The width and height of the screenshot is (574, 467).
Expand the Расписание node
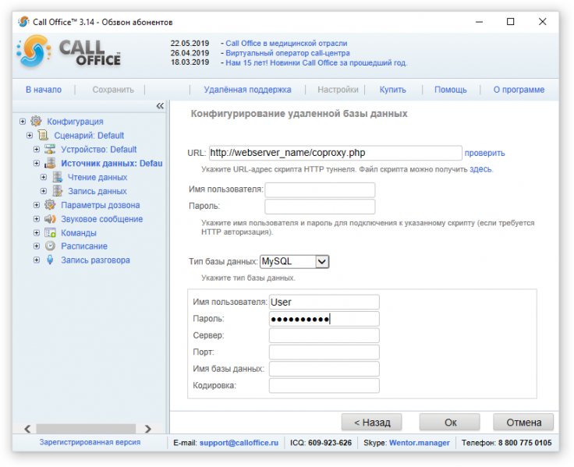click(37, 246)
